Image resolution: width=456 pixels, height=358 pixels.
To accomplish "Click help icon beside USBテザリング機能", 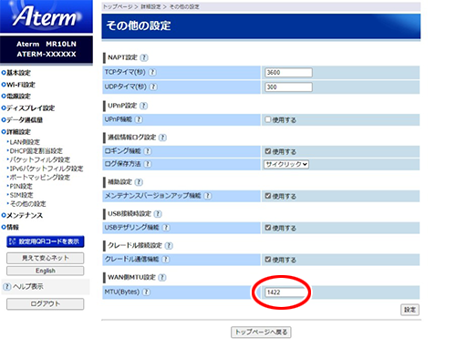I will tap(166, 228).
